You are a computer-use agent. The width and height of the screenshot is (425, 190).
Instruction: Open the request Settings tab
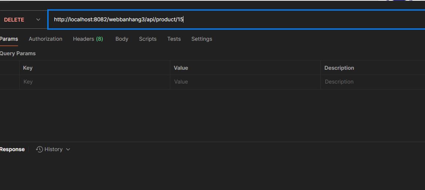[201, 39]
